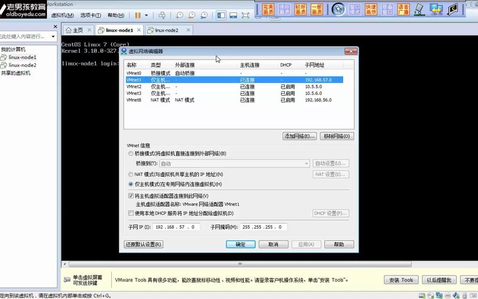Click the hard disk status icon

pyautogui.click(x=422, y=295)
